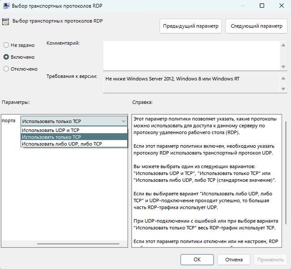Click the title bar window icon
The height and width of the screenshot is (269, 291).
(6, 6)
